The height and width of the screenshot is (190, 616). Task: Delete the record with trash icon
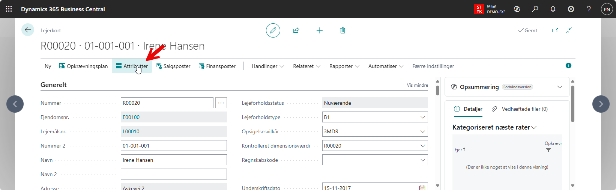click(343, 30)
